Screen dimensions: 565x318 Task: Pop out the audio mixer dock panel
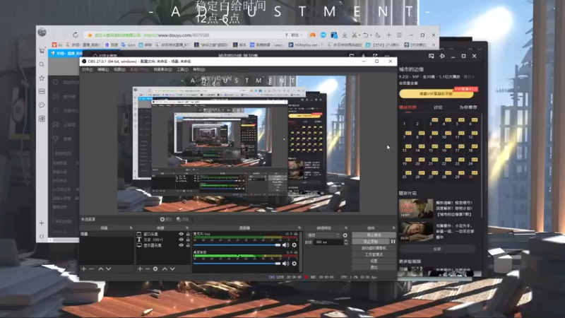(299, 228)
